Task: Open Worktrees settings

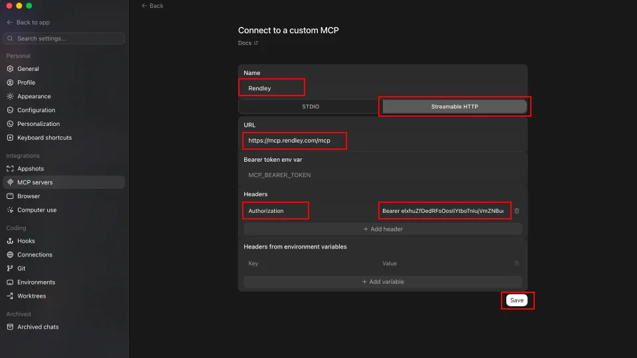Action: [x=64, y=296]
